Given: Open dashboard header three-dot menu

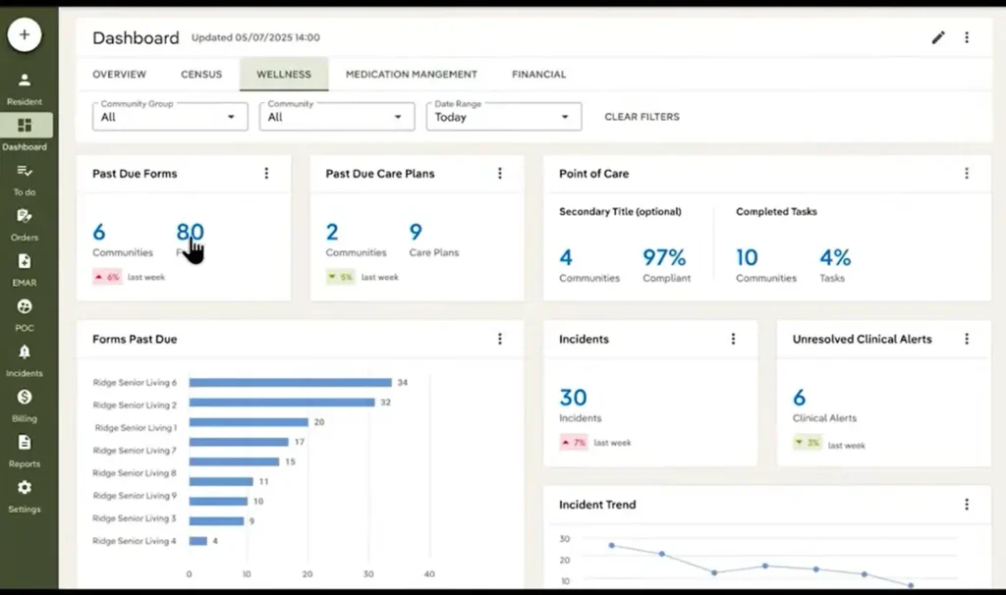Looking at the screenshot, I should tap(967, 37).
